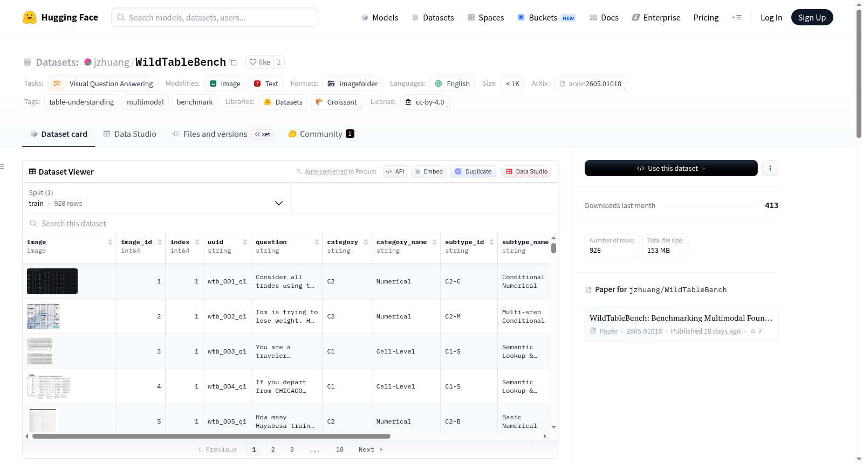Click the Hugging Face logo

(x=60, y=17)
